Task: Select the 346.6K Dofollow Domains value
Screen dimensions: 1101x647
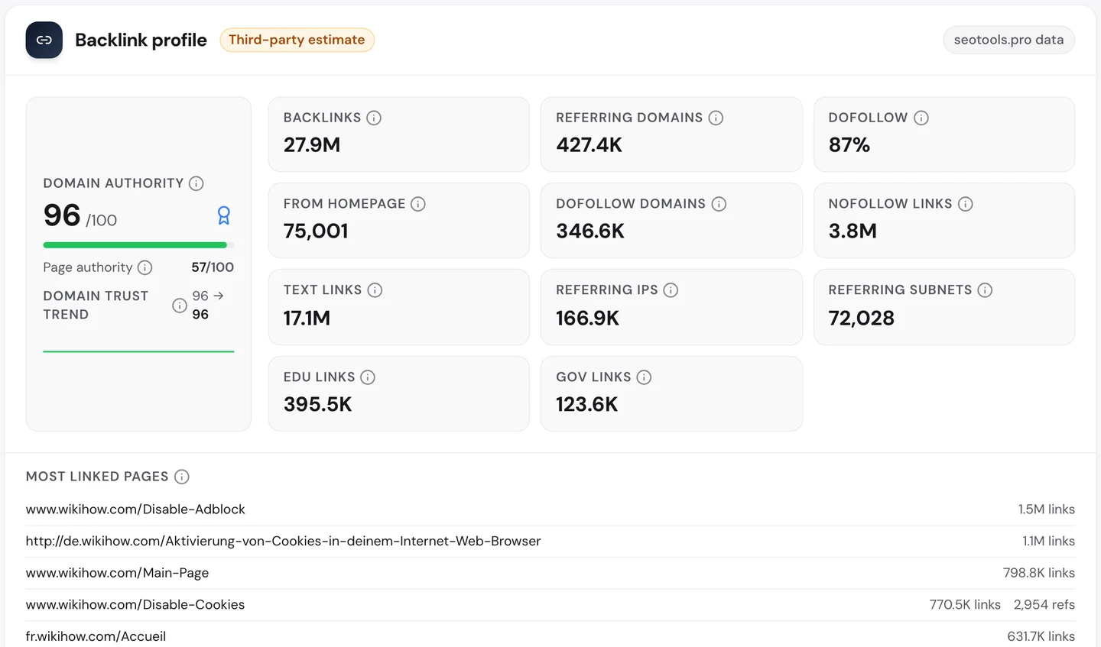Action: coord(590,231)
